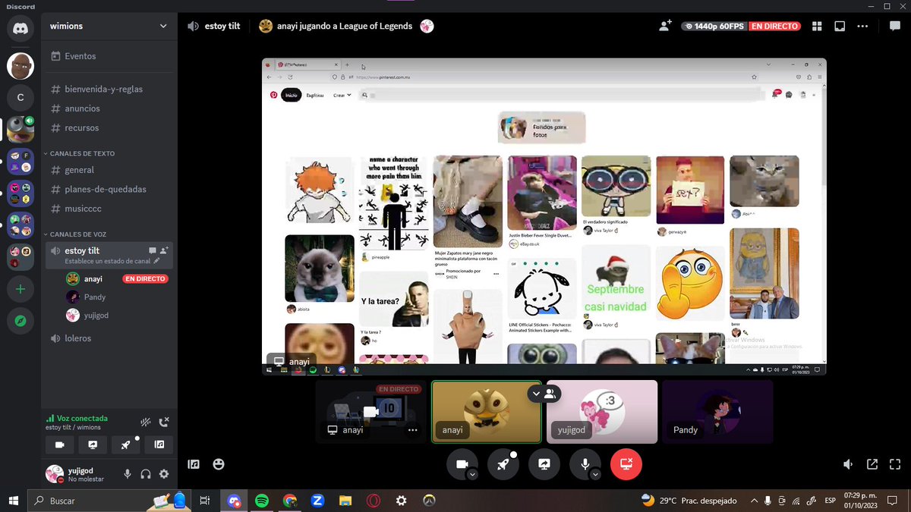The width and height of the screenshot is (911, 512).
Task: Toggle deafen headphones in the yujigod user panel
Action: [x=146, y=474]
